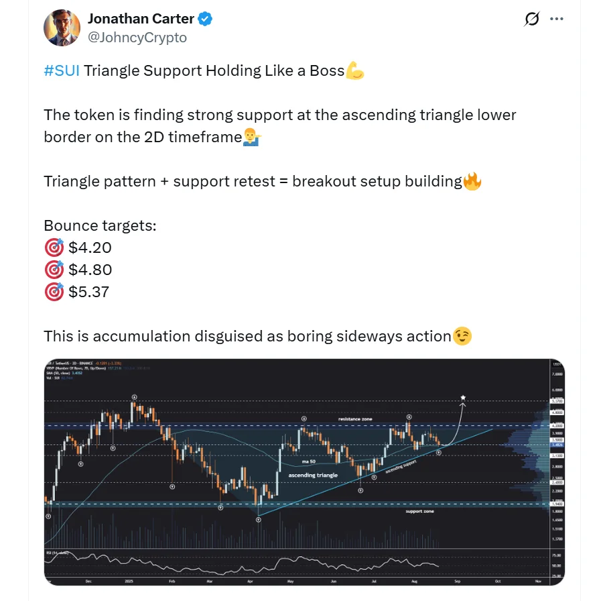Click the '2025' date on the chart timeline
This screenshot has height=601, width=597.
pos(128,582)
